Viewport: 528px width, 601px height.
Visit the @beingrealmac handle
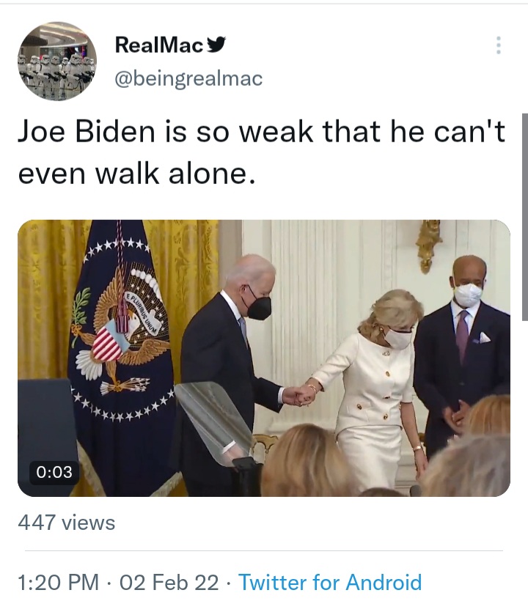[x=188, y=78]
